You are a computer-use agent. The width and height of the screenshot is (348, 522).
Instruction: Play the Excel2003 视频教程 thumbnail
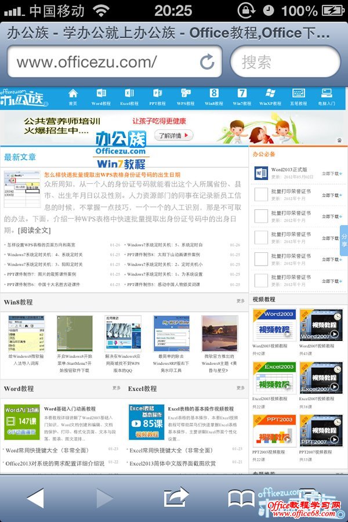coord(274,378)
